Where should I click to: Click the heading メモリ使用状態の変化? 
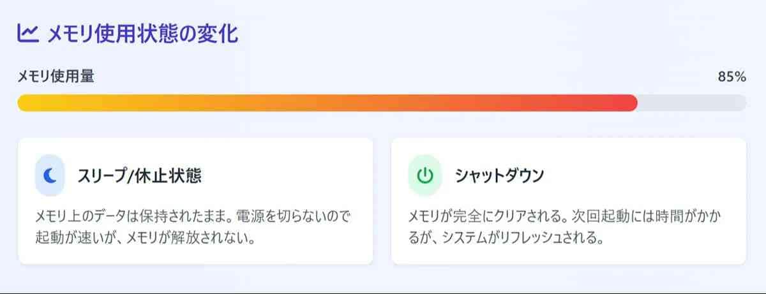coord(142,33)
